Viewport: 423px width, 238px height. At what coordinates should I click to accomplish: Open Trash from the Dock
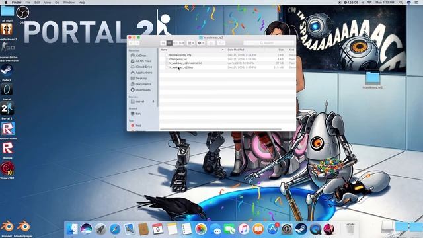(350, 229)
